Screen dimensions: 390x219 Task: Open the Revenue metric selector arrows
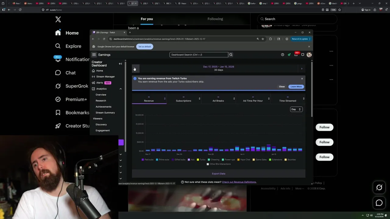tap(165, 99)
